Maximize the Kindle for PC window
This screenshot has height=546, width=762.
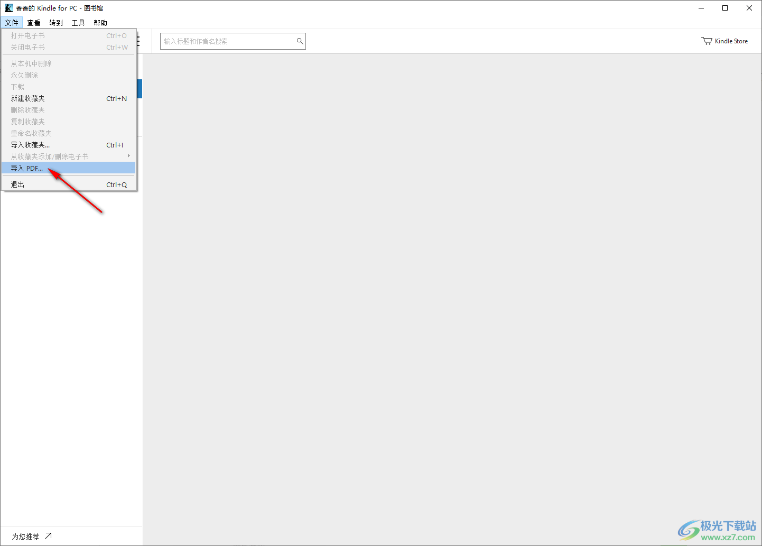click(x=725, y=8)
